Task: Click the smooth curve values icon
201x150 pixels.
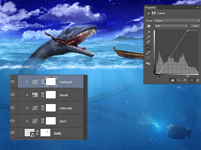Action: coord(148,58)
